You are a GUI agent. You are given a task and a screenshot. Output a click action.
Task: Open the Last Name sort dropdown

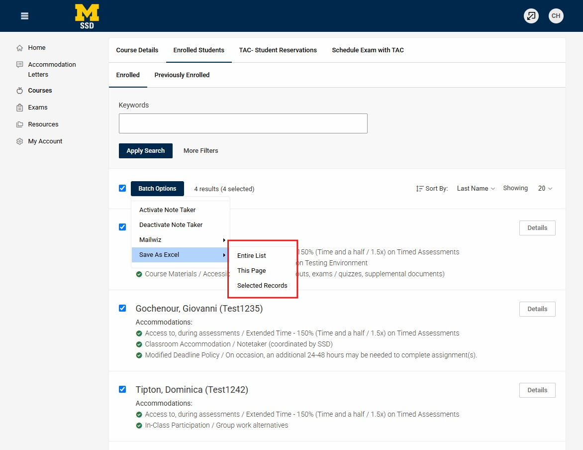476,188
